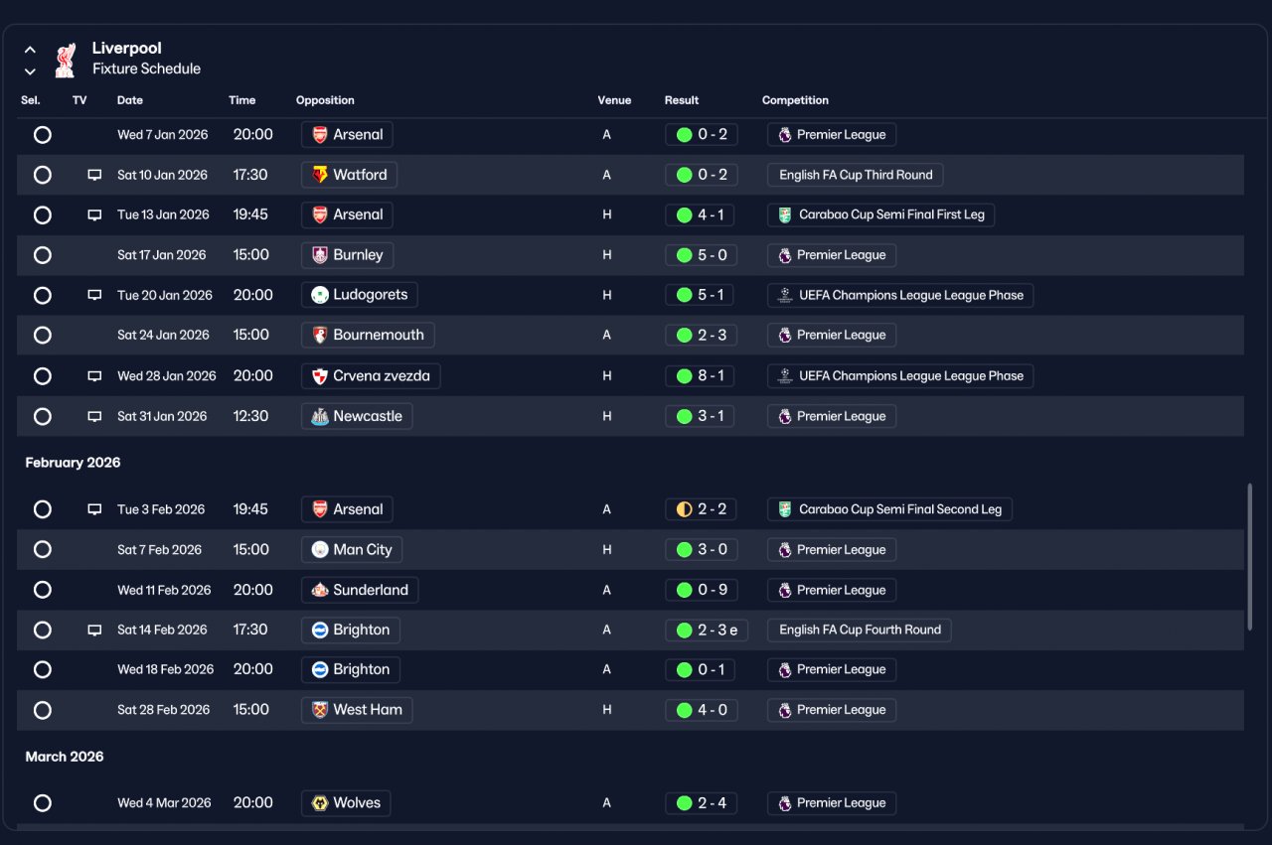The width and height of the screenshot is (1272, 845).
Task: Select the radio button for Wed 7 Jan Arsenal match
Action: click(43, 134)
